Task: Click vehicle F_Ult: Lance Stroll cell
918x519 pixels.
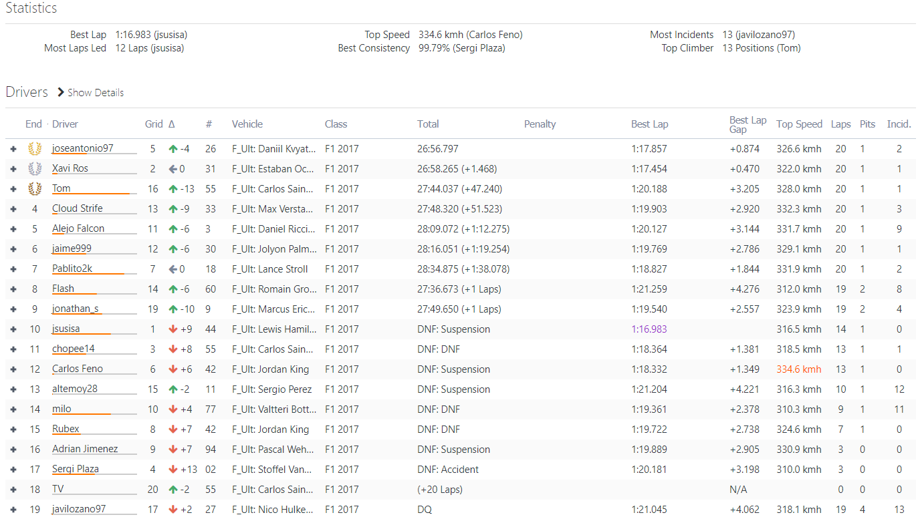Action: point(270,269)
